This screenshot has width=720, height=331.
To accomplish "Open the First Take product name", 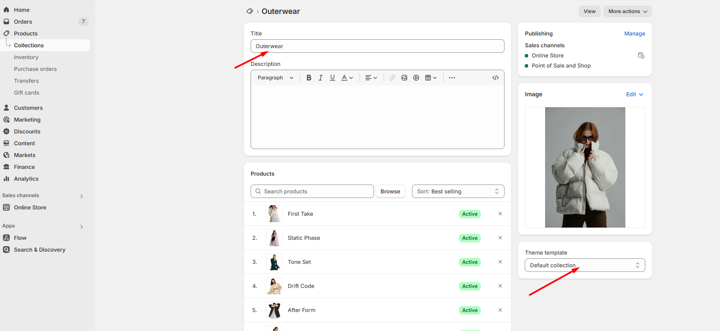I will [300, 214].
